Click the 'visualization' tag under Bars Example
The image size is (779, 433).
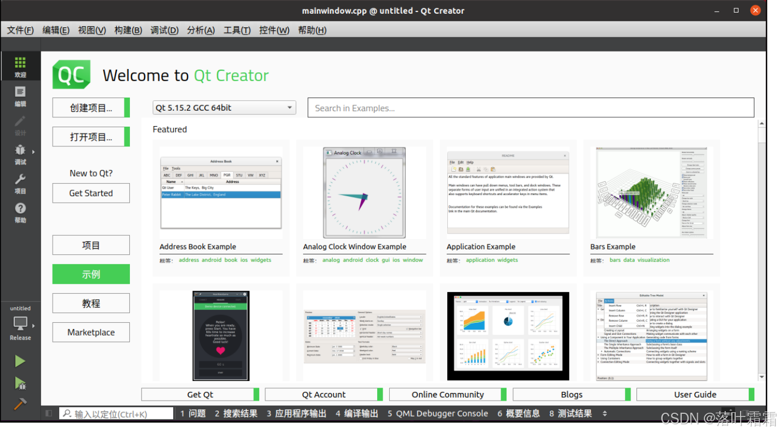(653, 260)
